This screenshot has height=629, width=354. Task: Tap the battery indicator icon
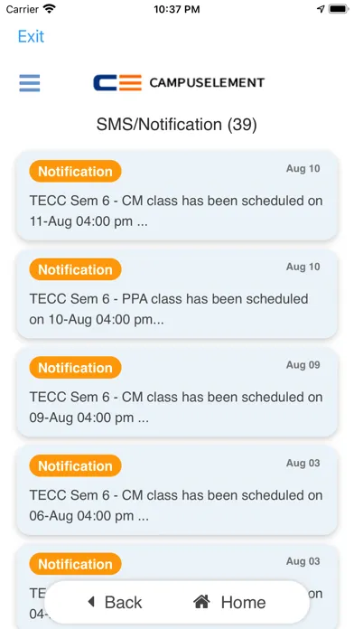click(339, 9)
